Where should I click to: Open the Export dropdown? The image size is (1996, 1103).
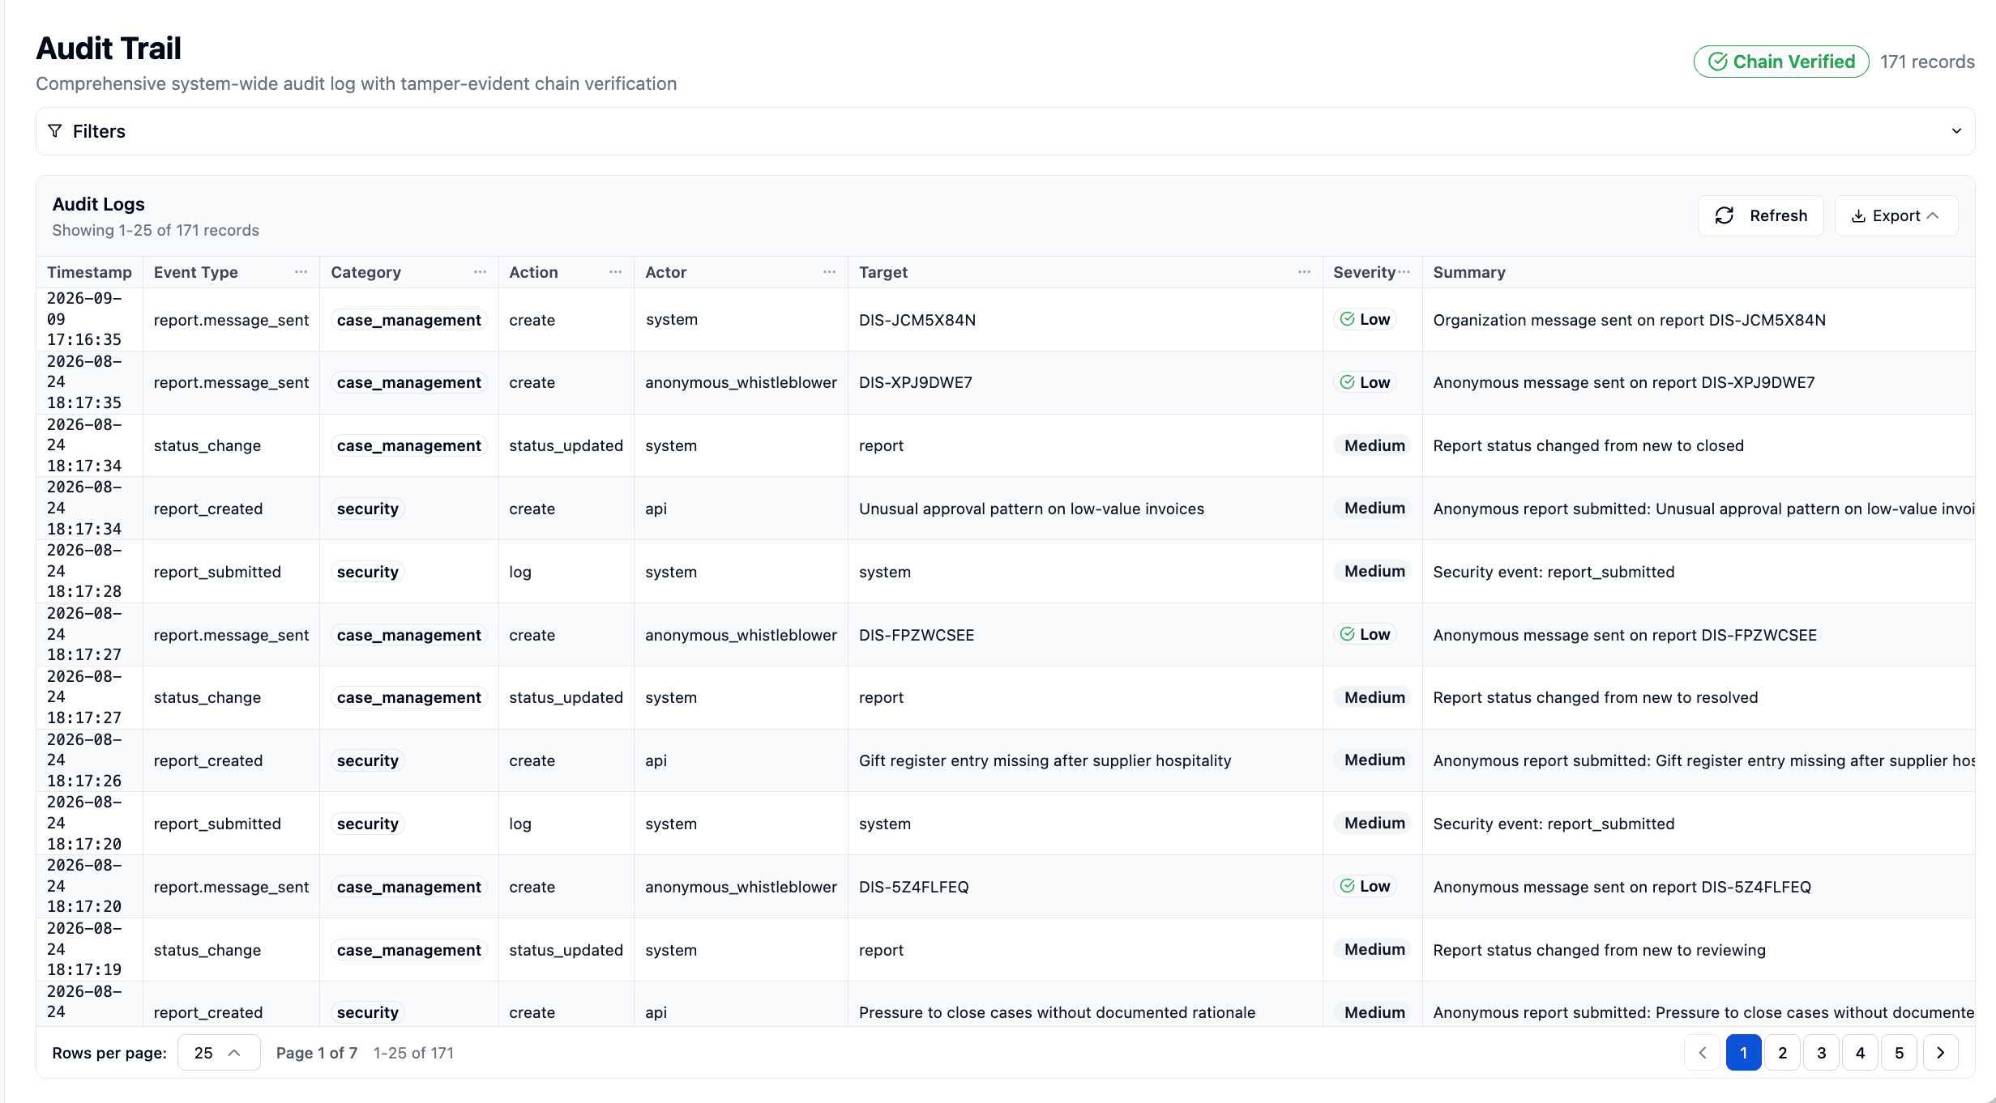(1896, 215)
